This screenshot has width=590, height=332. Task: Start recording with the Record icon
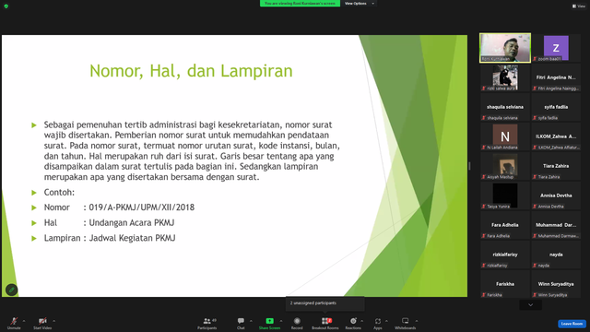[297, 321]
